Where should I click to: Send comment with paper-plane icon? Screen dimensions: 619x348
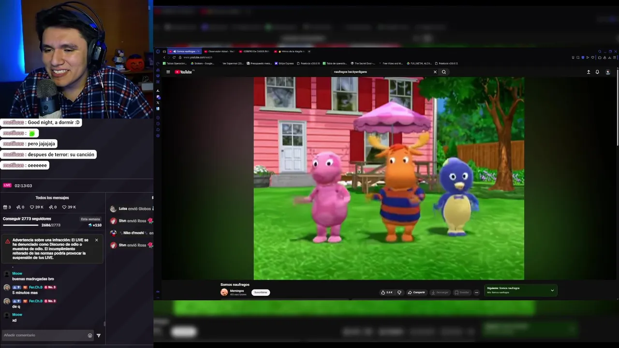(99, 335)
